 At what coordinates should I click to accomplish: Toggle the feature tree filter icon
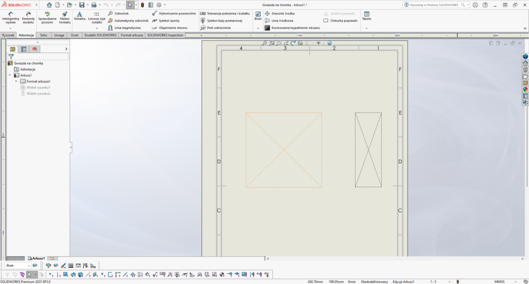pos(11,56)
